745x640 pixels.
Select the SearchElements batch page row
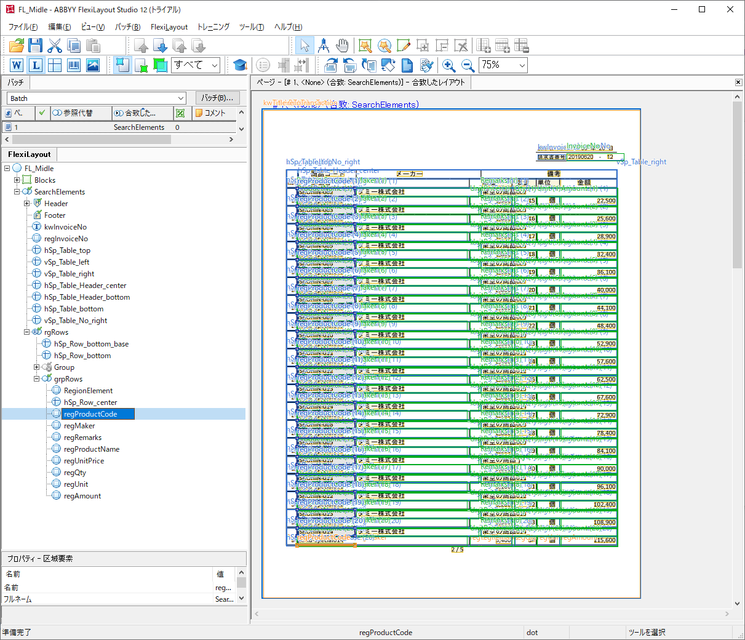[x=119, y=127]
